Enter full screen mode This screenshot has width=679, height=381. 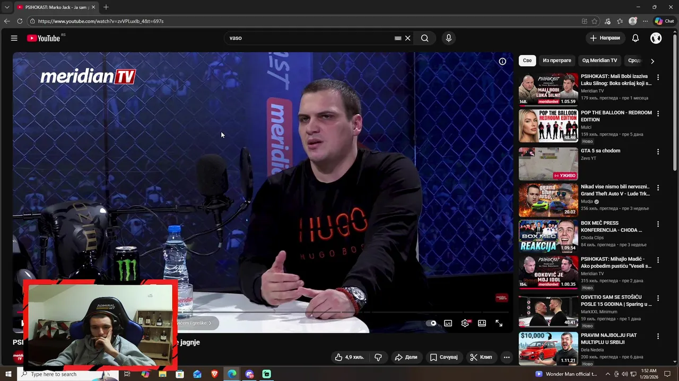point(499,323)
